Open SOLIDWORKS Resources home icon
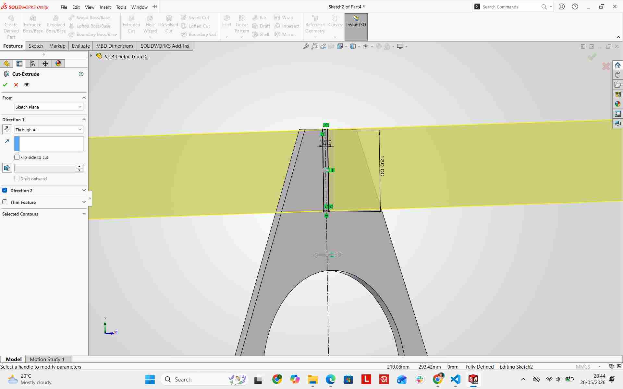This screenshot has height=389, width=623. [x=617, y=65]
